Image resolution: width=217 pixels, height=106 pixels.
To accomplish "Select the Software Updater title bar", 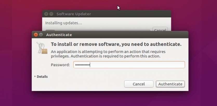I will [x=107, y=14].
